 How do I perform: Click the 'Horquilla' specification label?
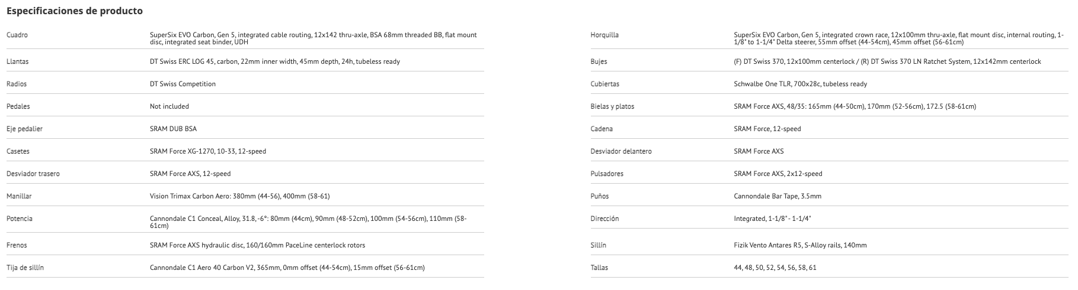(604, 35)
